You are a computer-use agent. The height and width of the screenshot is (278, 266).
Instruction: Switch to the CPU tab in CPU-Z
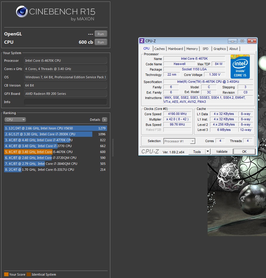pyautogui.click(x=146, y=48)
